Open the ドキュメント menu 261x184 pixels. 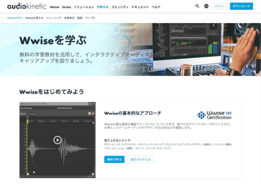[x=140, y=7]
